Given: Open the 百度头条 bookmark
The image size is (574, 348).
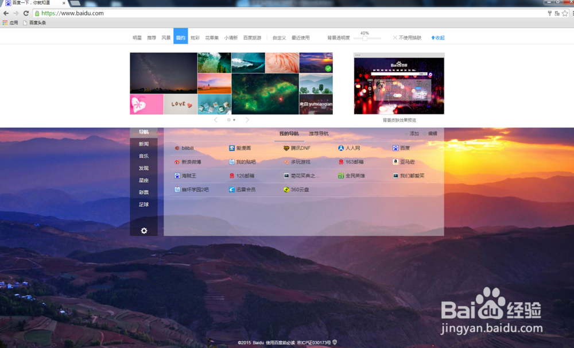Looking at the screenshot, I should (x=34, y=23).
